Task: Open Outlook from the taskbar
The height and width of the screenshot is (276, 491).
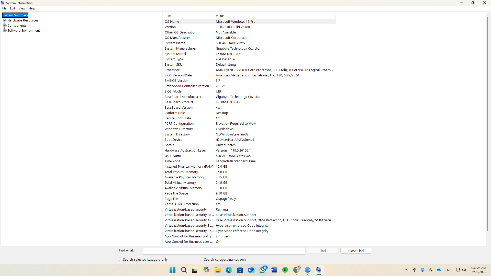Action: point(251,270)
